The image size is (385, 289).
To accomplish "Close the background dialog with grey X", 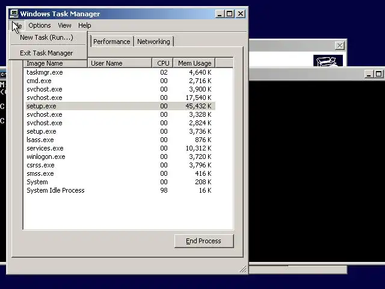I will 339,46.
